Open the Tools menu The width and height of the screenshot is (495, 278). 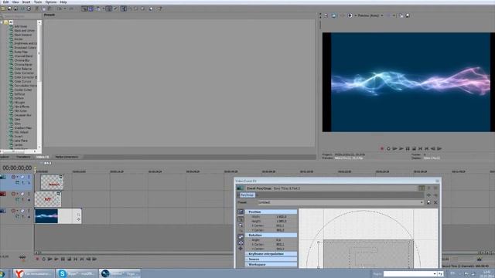pyautogui.click(x=38, y=2)
